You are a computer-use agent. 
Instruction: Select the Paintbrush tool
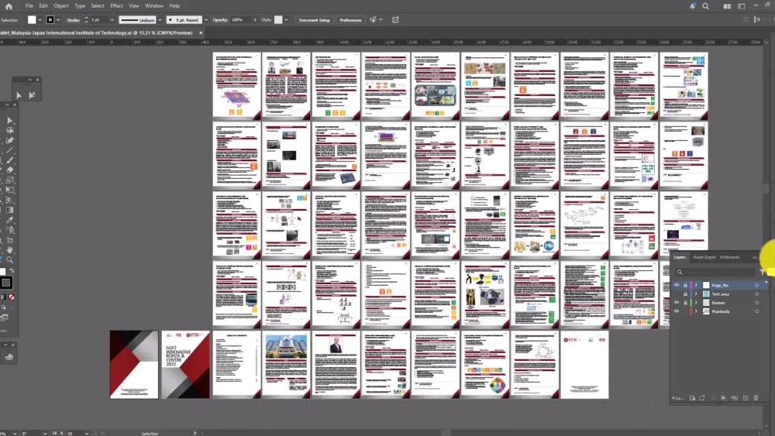pos(9,160)
